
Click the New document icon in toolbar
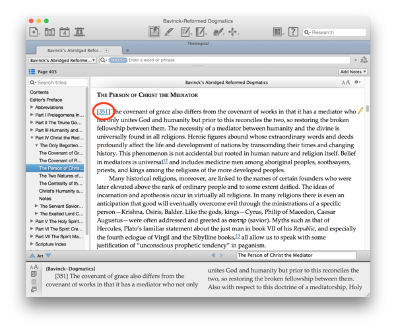click(34, 32)
